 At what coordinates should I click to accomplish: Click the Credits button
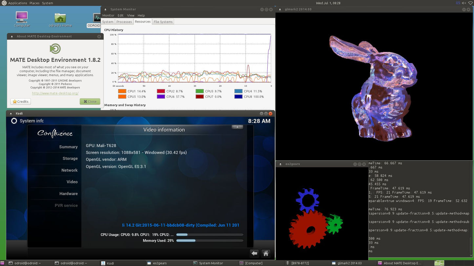(x=20, y=101)
